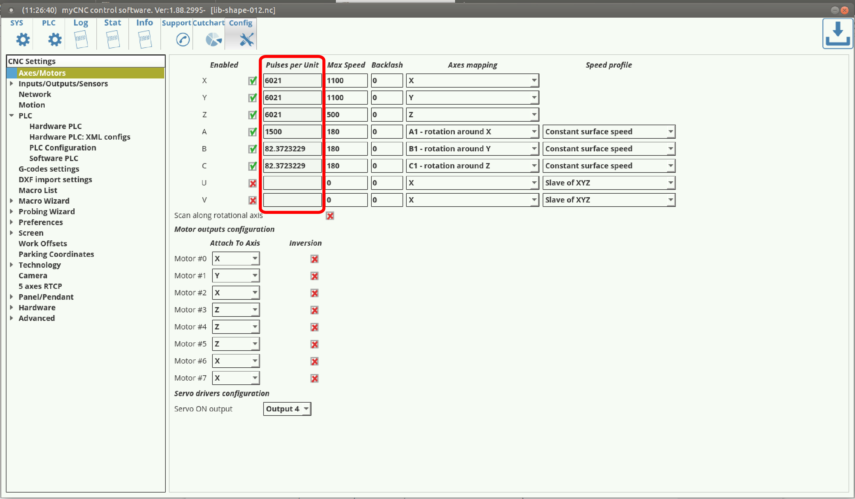Open the Cutchart pie icon
Image resolution: width=855 pixels, height=499 pixels.
(213, 39)
